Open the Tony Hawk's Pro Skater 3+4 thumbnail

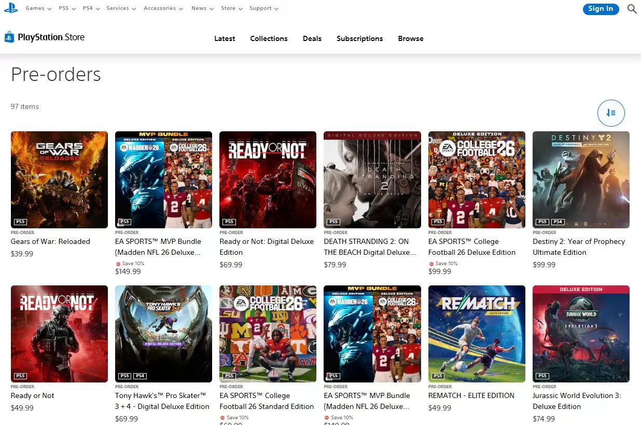click(163, 334)
